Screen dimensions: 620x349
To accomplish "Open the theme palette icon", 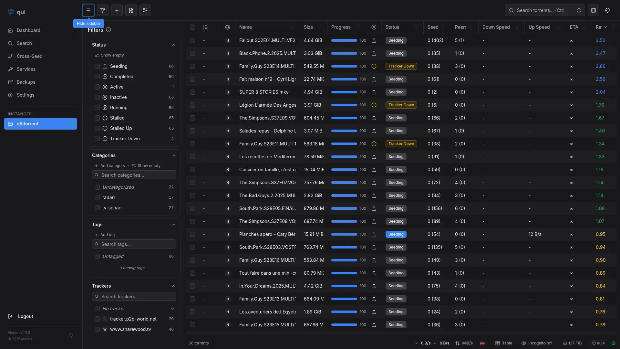I will pos(608,10).
